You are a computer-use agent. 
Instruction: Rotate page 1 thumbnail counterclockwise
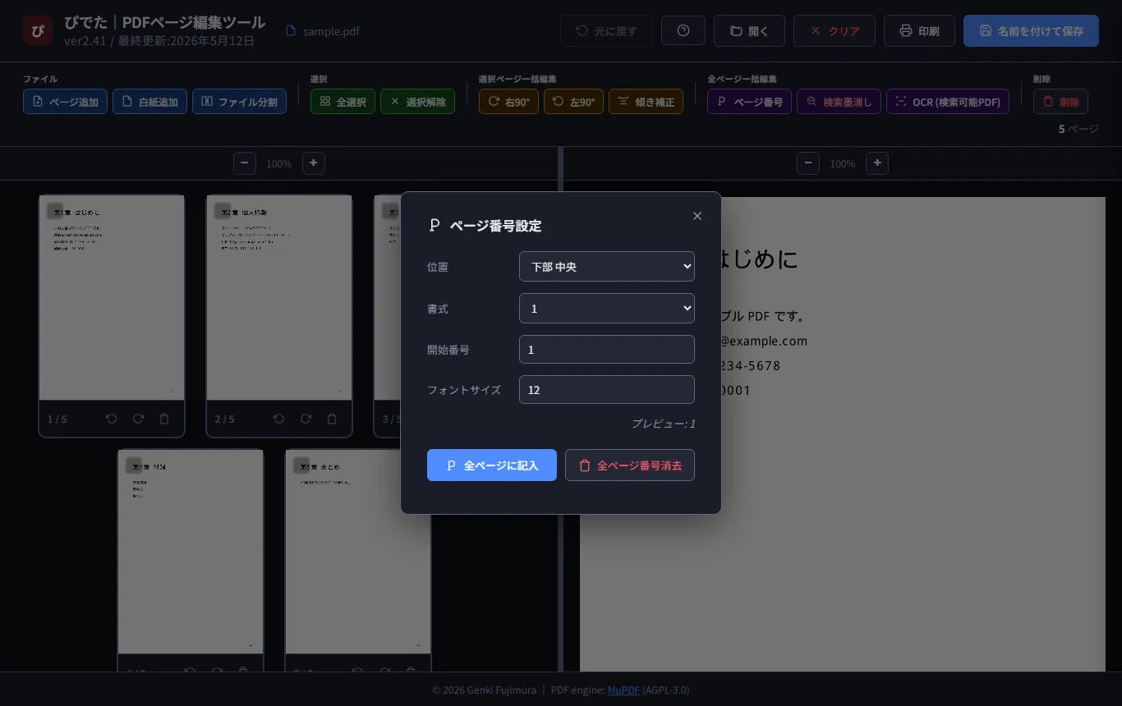[112, 419]
